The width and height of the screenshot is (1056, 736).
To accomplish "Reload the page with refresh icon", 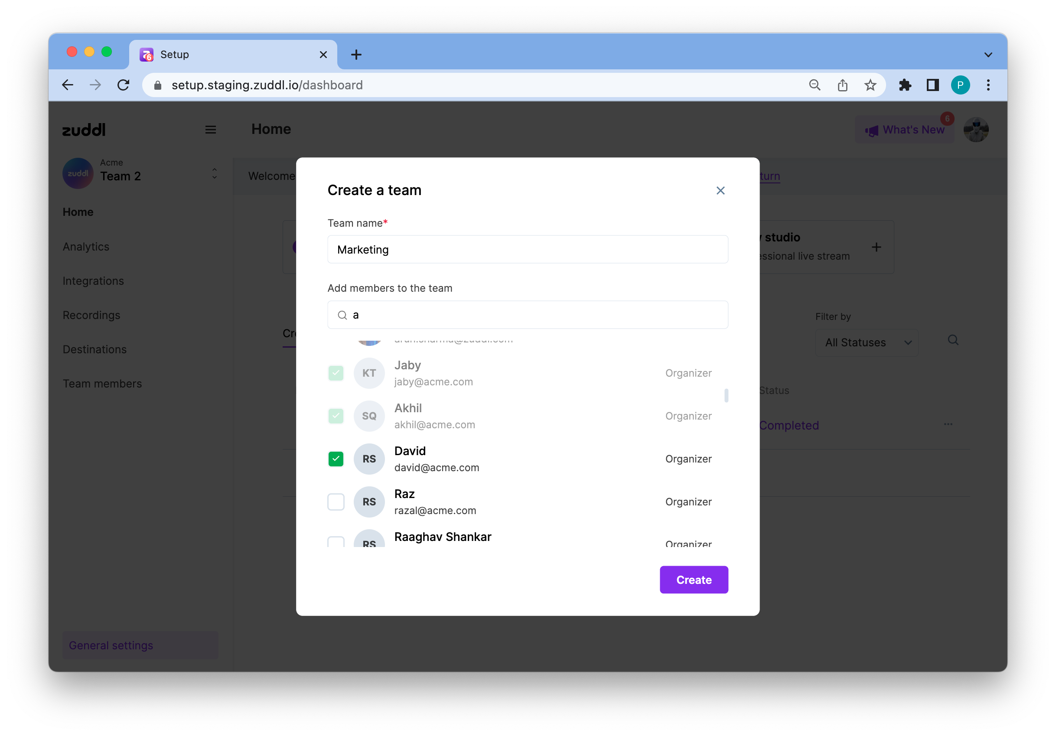I will pos(123,85).
